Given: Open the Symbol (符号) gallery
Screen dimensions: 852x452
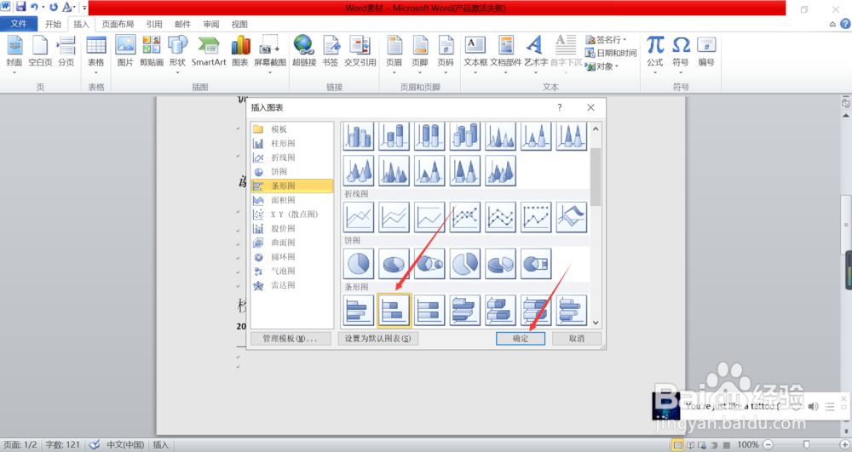Looking at the screenshot, I should pos(681,53).
